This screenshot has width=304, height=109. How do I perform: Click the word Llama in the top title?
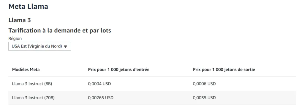pos(37,6)
